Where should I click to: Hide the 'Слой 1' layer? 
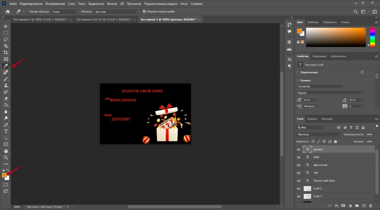click(299, 196)
